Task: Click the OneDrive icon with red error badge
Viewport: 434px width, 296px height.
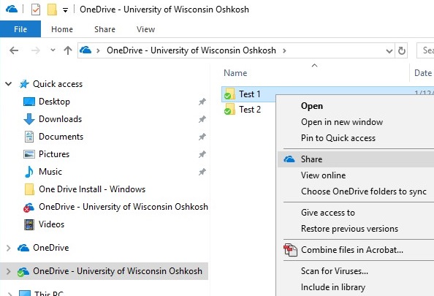Action: coord(28,207)
